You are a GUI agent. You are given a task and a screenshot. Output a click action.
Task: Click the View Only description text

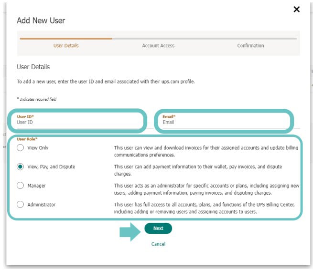tap(206, 151)
